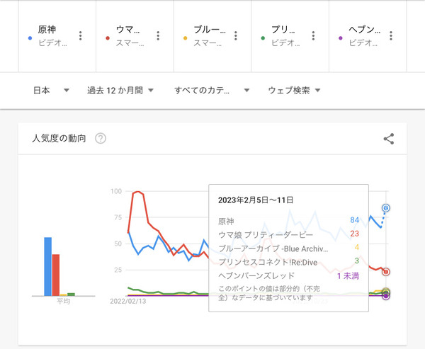
Task: Open the options menu for ウマ… term
Action: 158,36
